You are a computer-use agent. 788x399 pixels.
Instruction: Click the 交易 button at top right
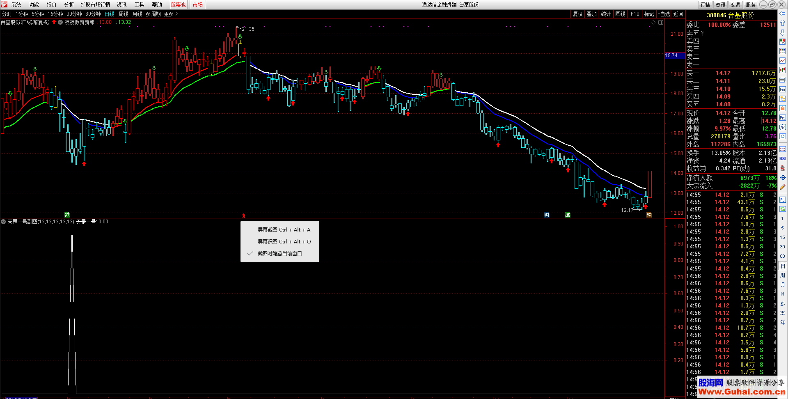pos(735,5)
